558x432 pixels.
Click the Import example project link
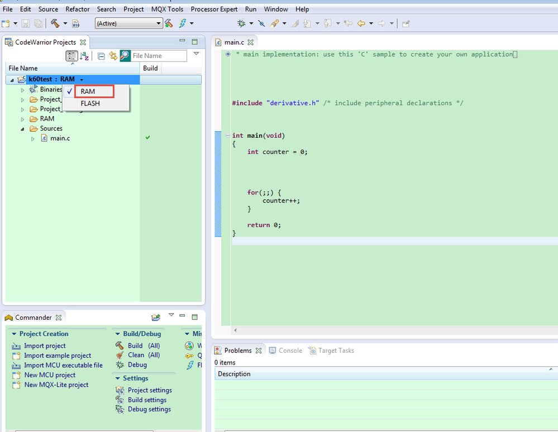coord(58,356)
